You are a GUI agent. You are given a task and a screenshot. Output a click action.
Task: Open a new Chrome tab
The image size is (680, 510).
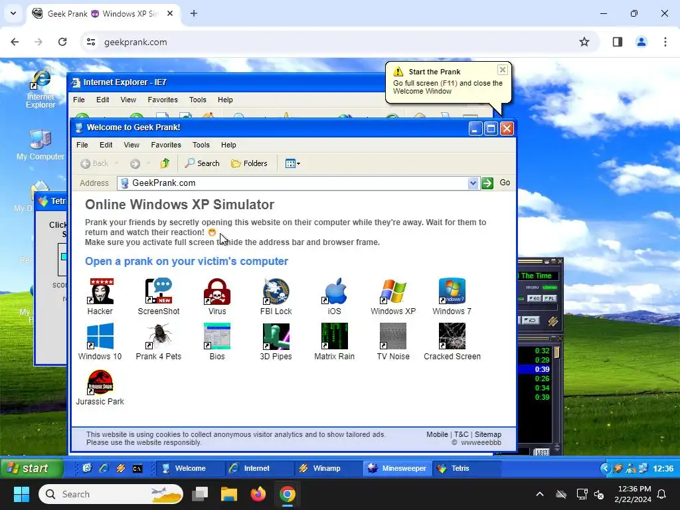tap(194, 13)
